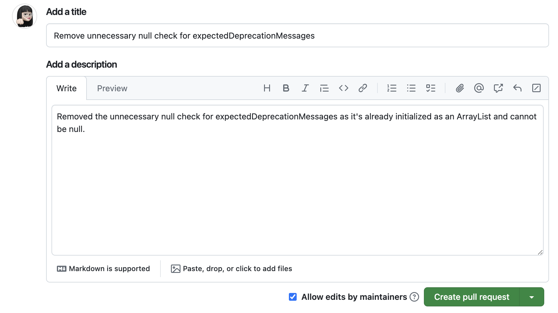
Task: Click Paste, drop, or click to add files
Action: 231,269
